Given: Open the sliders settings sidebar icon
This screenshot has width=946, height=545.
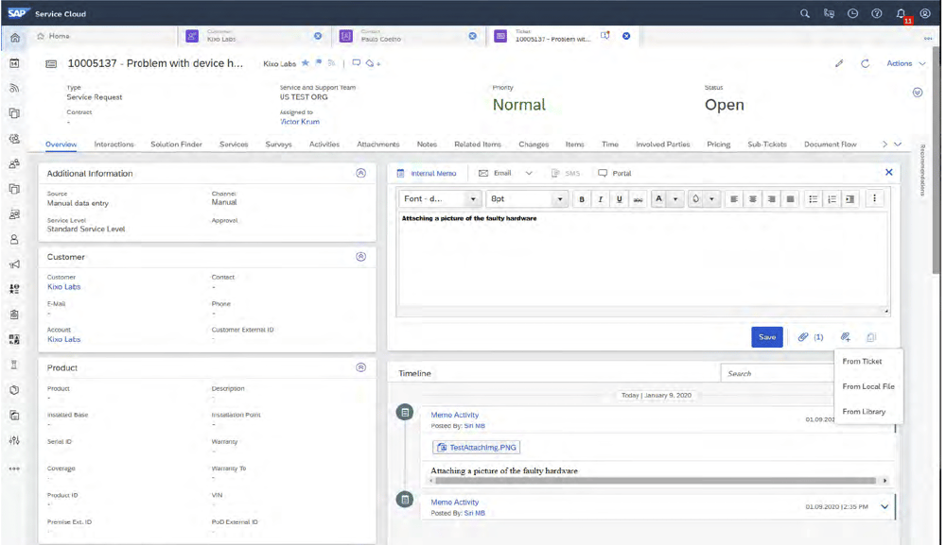Looking at the screenshot, I should [14, 440].
